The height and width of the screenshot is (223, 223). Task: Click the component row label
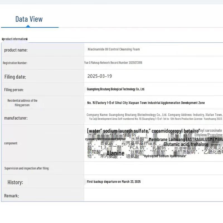pos(11,143)
